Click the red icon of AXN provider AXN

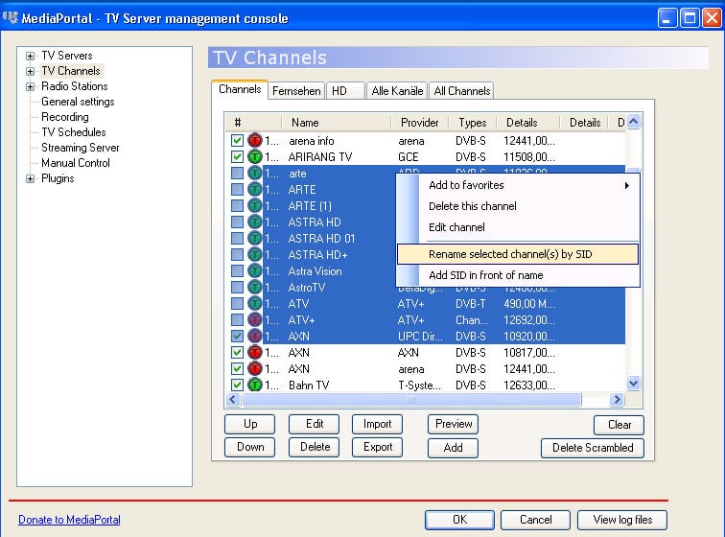click(x=254, y=352)
